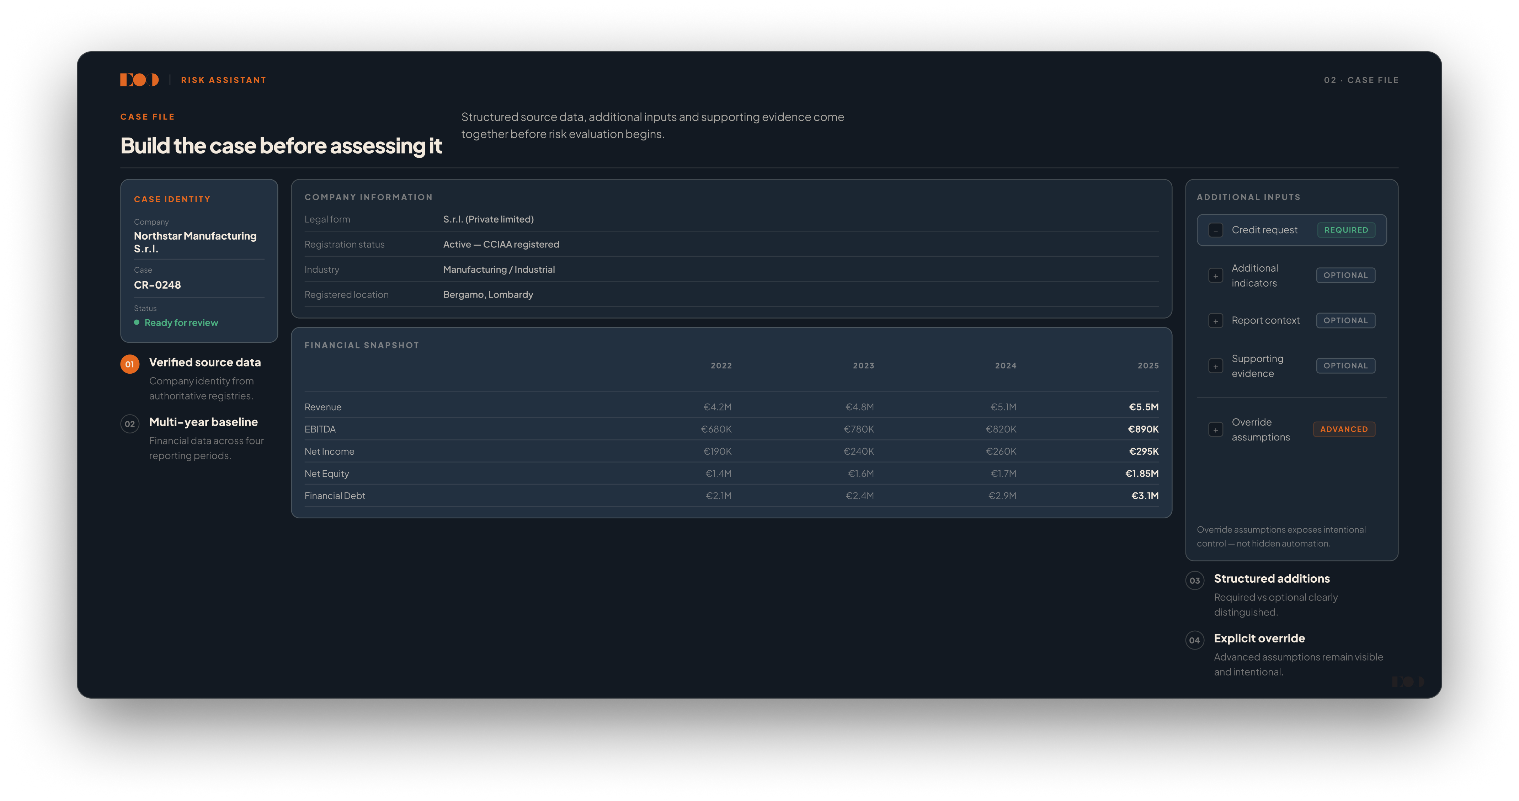Click the OPTIONAL badge for Supporting evidence
The width and height of the screenshot is (1519, 801).
coord(1345,365)
